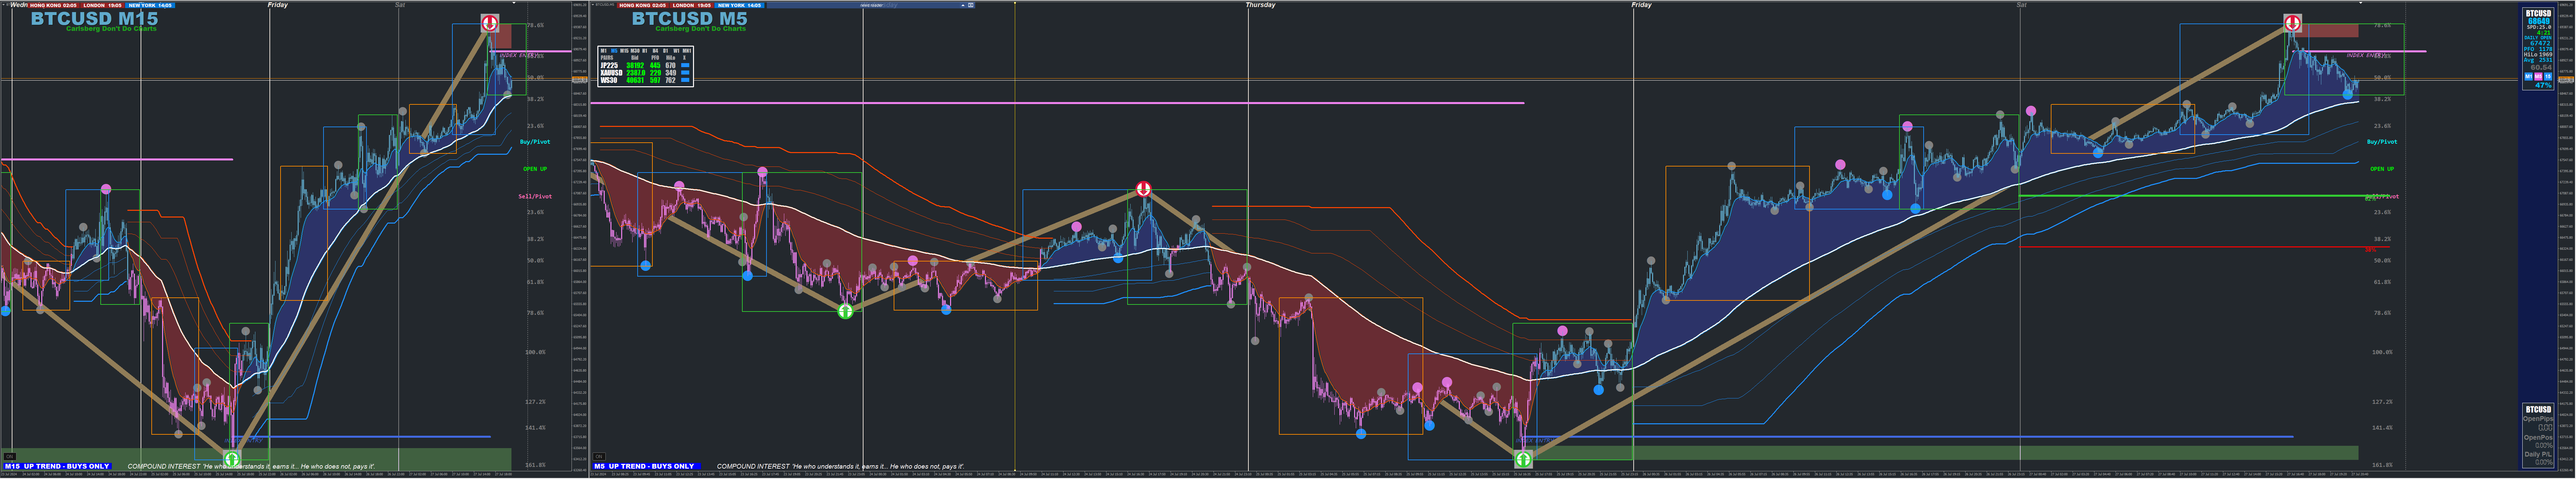
Task: Open the M15 chart window dropdown triangle
Action: pyautogui.click(x=4, y=5)
